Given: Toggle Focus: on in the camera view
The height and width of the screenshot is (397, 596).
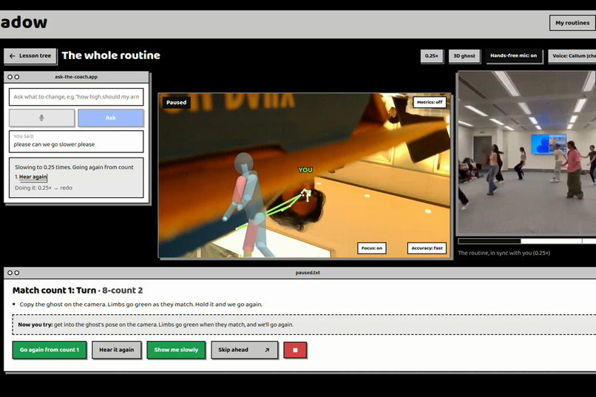Looking at the screenshot, I should pos(372,248).
